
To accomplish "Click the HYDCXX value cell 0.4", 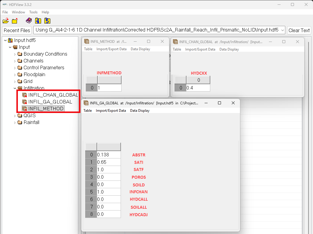I will point(198,88).
